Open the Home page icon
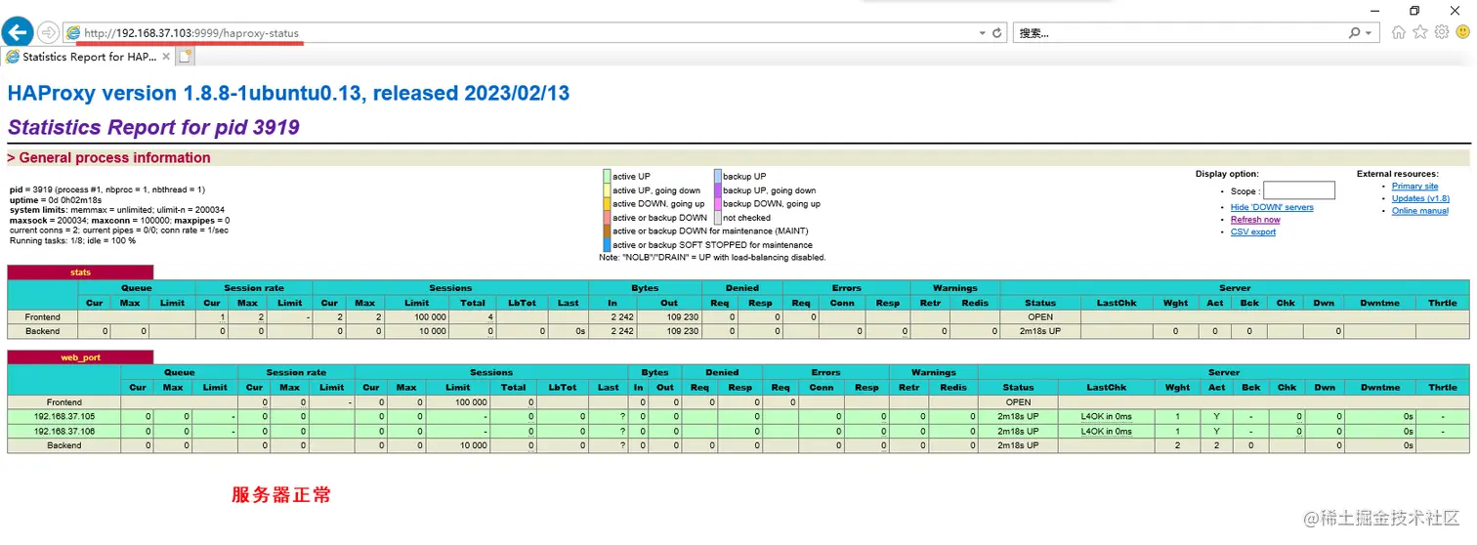 (x=1399, y=32)
